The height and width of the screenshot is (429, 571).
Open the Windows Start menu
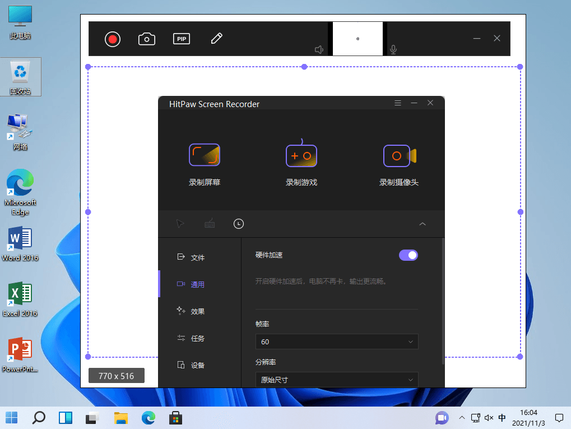12,418
